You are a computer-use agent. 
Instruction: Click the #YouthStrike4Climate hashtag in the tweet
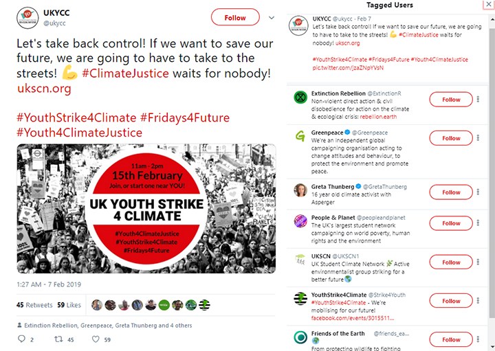(76, 116)
